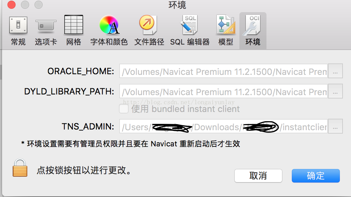Viewport: 351px width, 197px height.
Task: Open 字体和颜色 fonts and colors icon
Action: [109, 30]
